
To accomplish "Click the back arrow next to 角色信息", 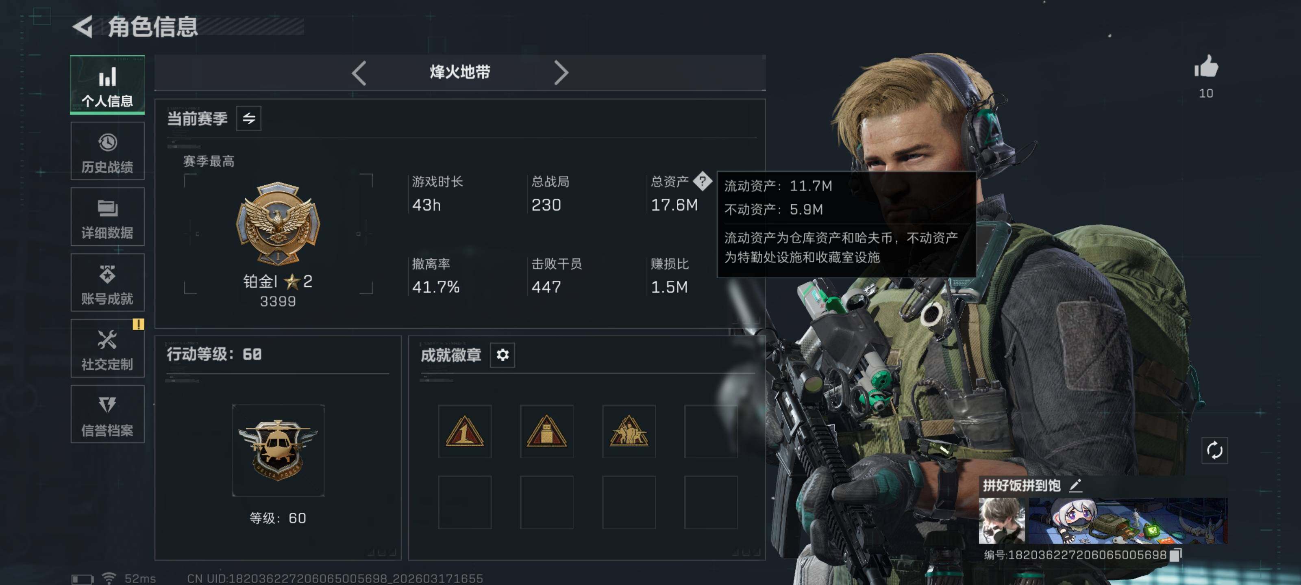I will tap(83, 26).
